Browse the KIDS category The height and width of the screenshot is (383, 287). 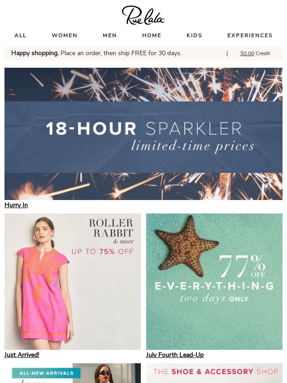click(x=195, y=35)
